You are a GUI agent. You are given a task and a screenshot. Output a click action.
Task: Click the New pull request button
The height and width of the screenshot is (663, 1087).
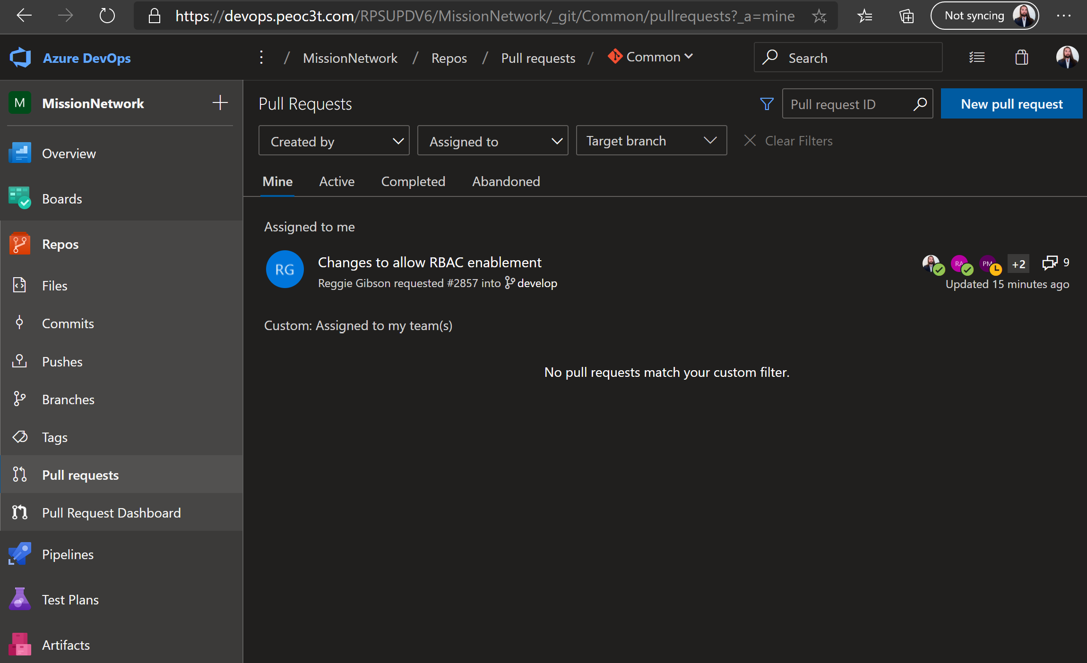coord(1011,104)
